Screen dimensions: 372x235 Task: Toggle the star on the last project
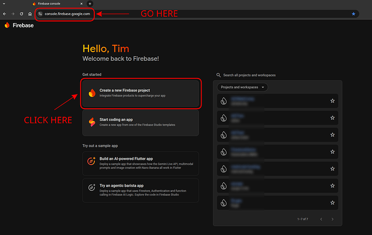tap(332, 202)
